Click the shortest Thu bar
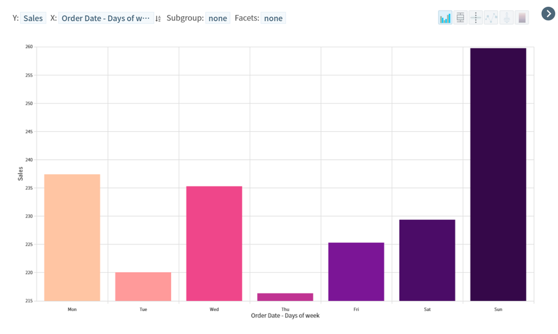Viewport: 558px width, 334px height. [x=285, y=297]
